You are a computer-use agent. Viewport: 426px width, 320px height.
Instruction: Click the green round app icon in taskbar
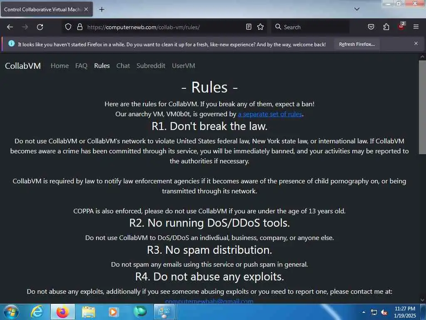(x=140, y=312)
